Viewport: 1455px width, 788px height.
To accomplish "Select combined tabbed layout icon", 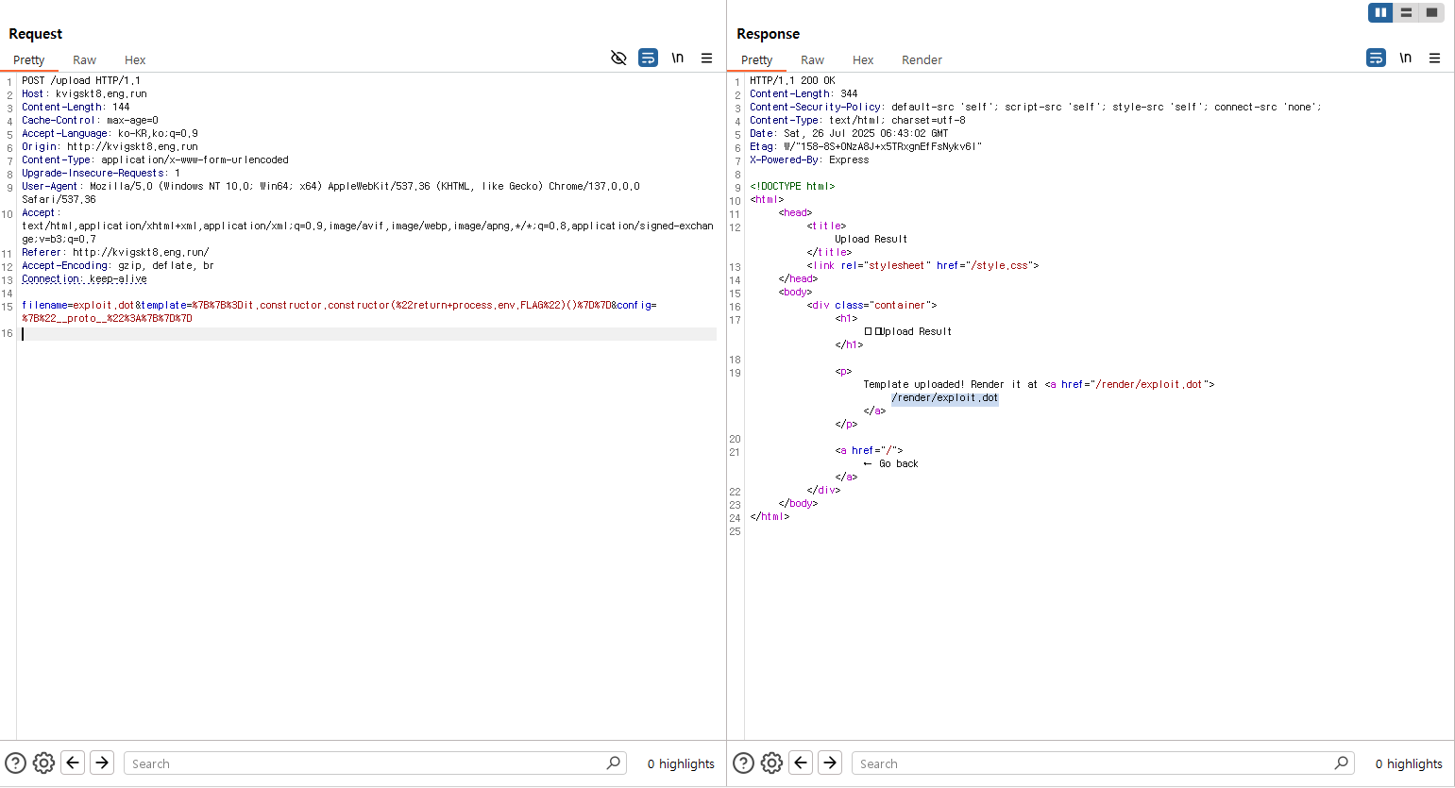I will click(1431, 12).
